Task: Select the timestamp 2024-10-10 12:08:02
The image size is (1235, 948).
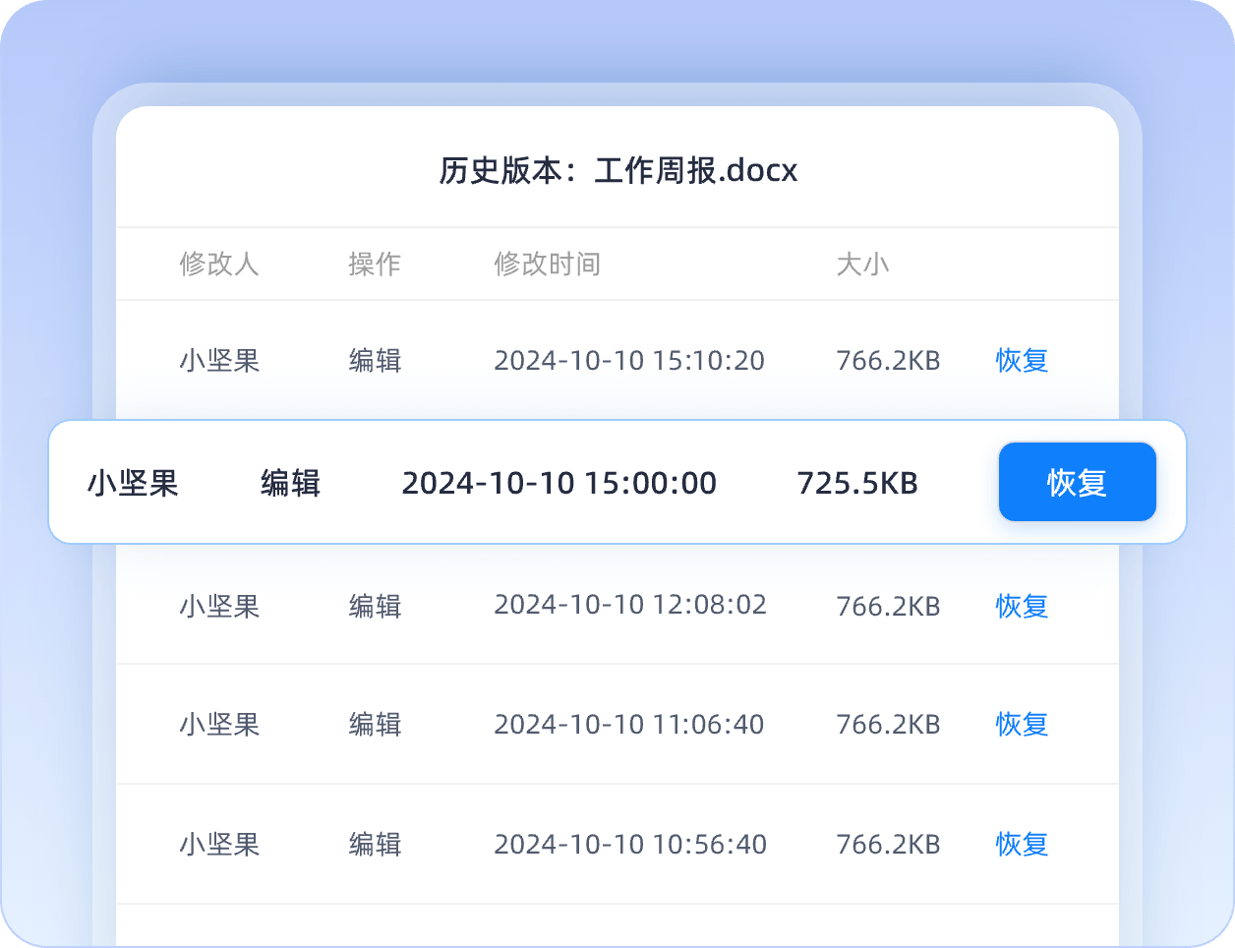Action: click(x=629, y=605)
